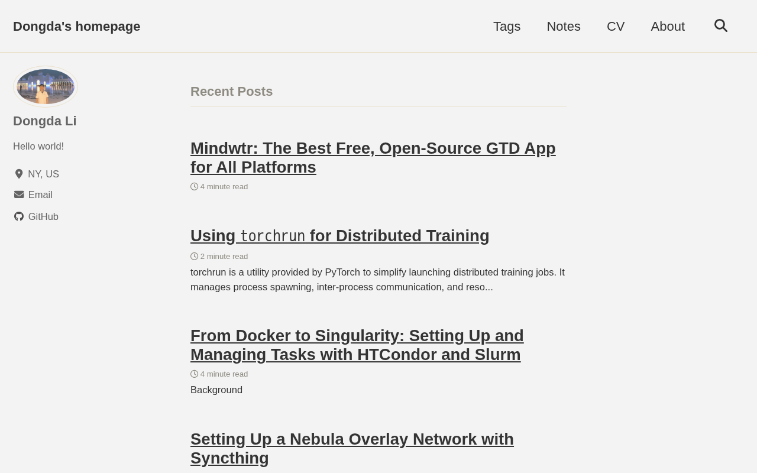The width and height of the screenshot is (757, 473).
Task: Open Nebula Overlay Network with Syncthing post
Action: click(x=352, y=448)
